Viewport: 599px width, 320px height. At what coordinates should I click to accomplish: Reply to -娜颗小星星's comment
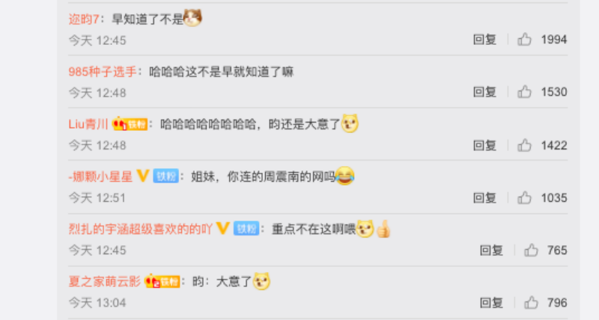point(484,197)
